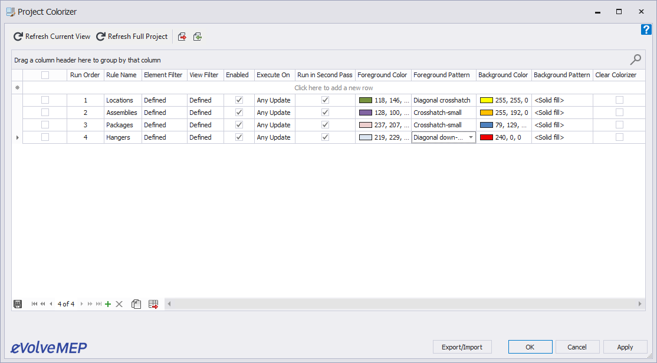Click horizontal scrollbar left arrow
This screenshot has height=363, width=657.
tap(169, 304)
